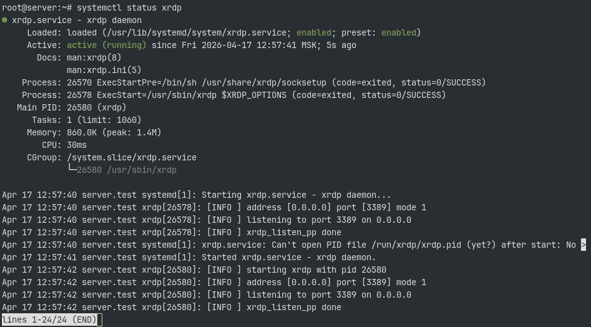The width and height of the screenshot is (591, 327).
Task: Click the cursor block after (END)
Action: pos(99,320)
